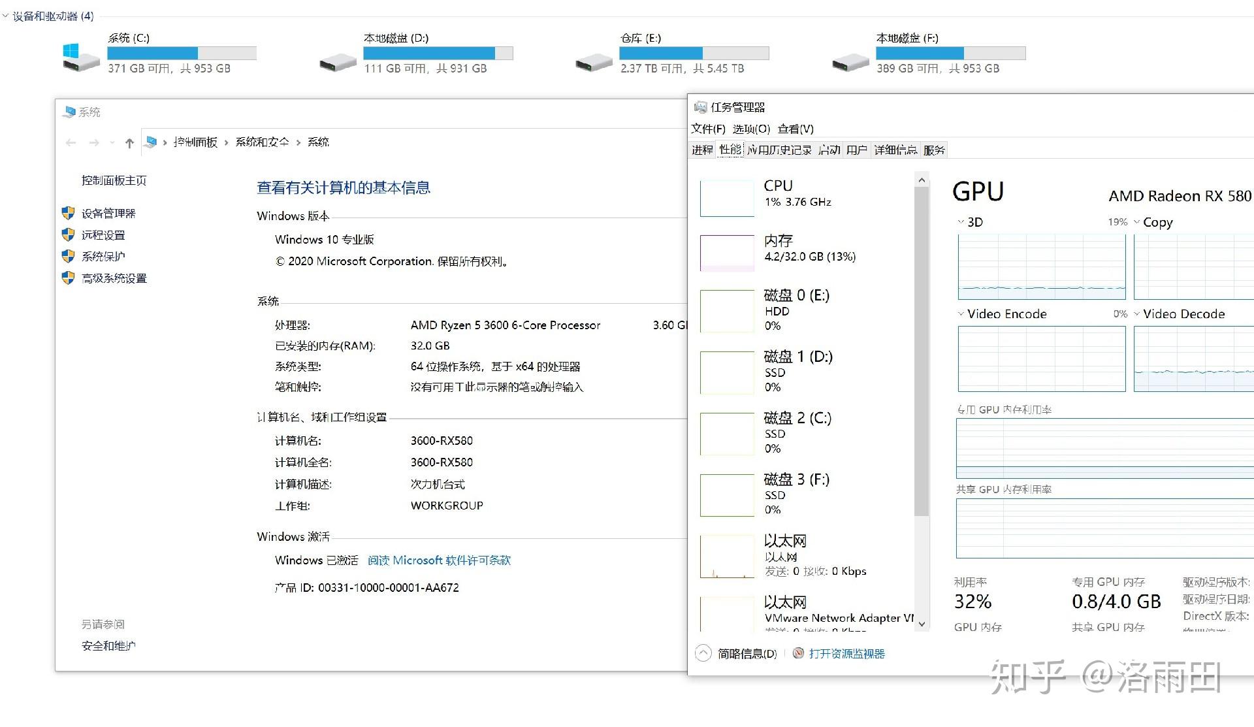
Task: Select 内存 graph thumbnail
Action: click(x=727, y=253)
